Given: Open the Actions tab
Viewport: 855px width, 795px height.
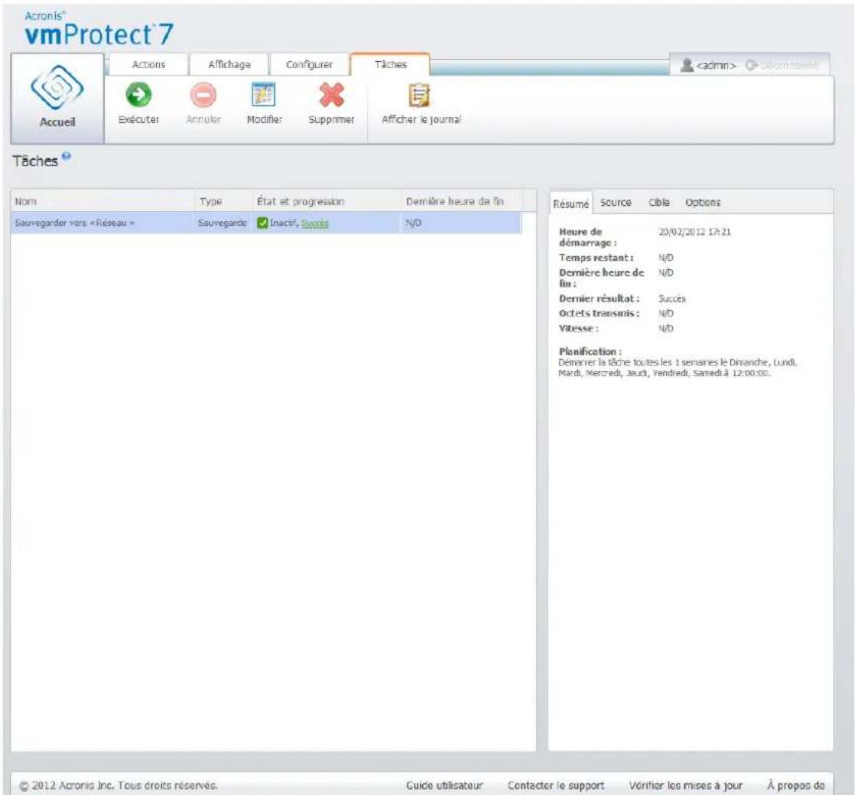Looking at the screenshot, I should (x=148, y=64).
